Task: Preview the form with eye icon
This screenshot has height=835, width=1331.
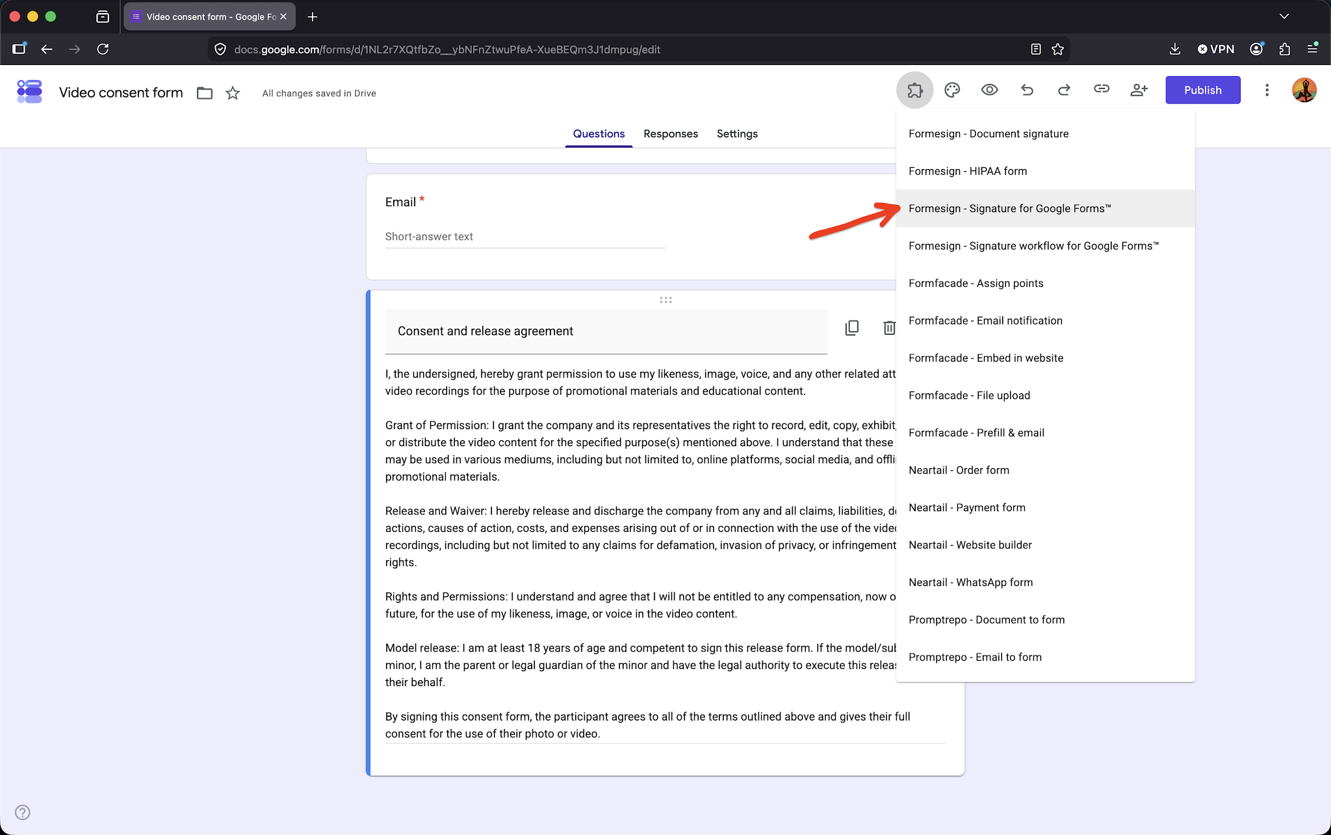Action: (989, 90)
